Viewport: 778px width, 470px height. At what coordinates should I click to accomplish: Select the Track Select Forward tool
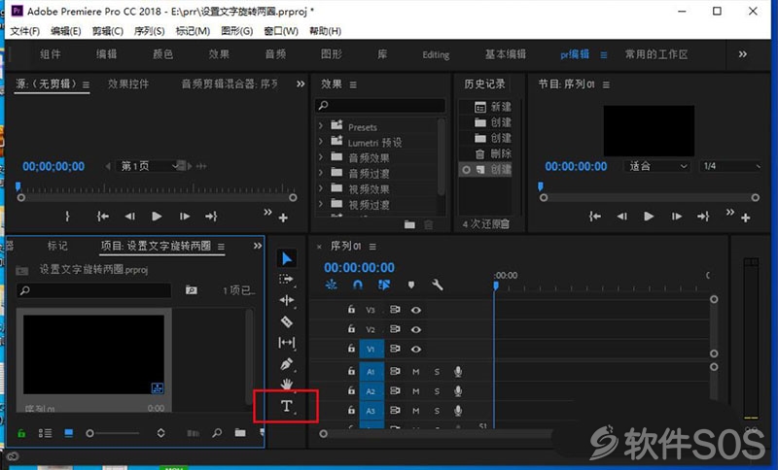tap(286, 280)
